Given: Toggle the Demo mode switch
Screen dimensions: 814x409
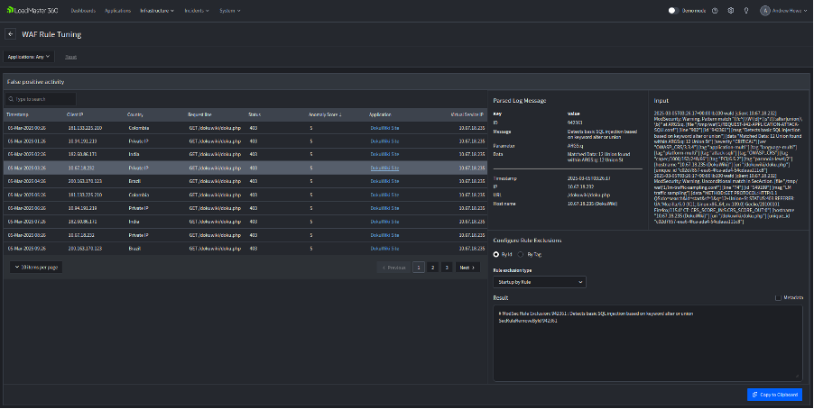Looking at the screenshot, I should pos(673,11).
